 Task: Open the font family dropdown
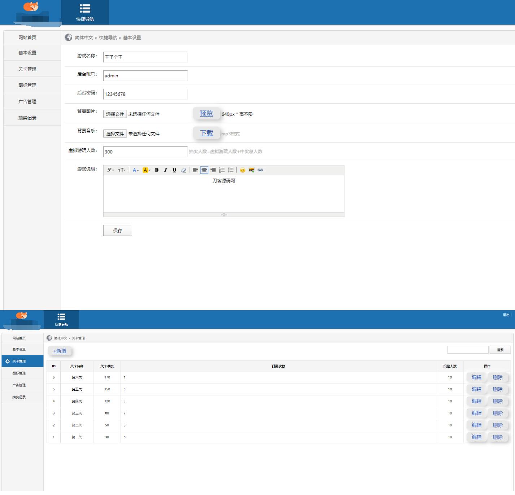[110, 170]
